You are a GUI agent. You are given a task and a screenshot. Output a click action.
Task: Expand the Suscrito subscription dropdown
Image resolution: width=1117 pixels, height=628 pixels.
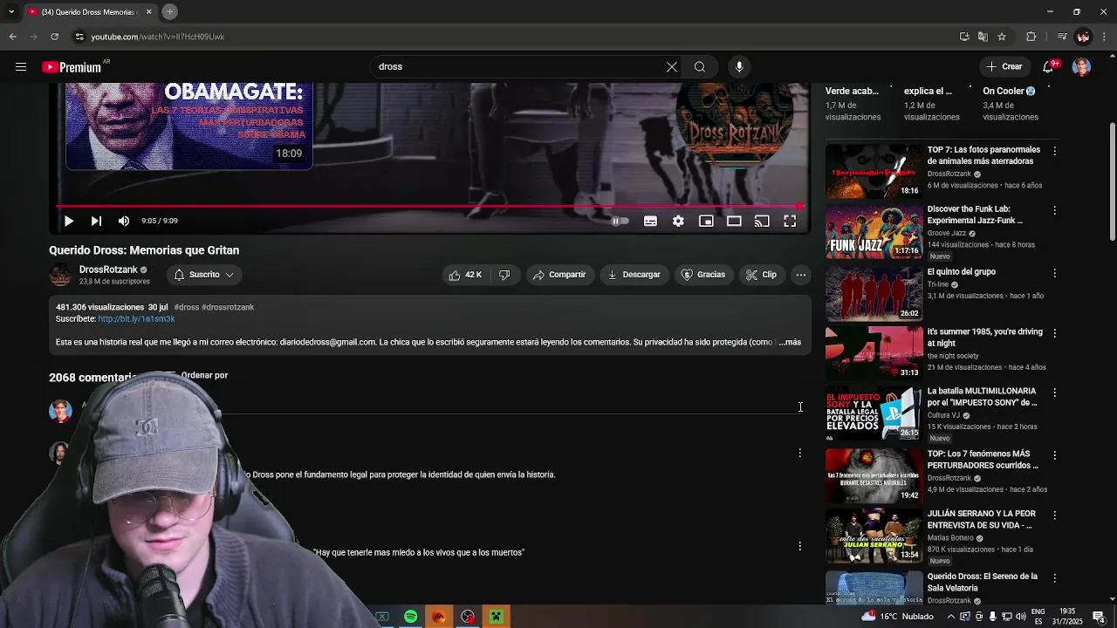(204, 275)
